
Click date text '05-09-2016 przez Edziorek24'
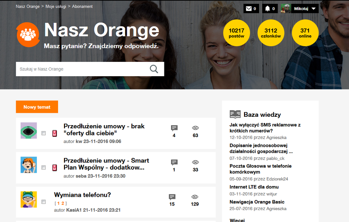(x=259, y=179)
